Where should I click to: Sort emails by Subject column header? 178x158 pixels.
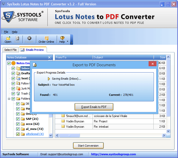tap(123, 57)
